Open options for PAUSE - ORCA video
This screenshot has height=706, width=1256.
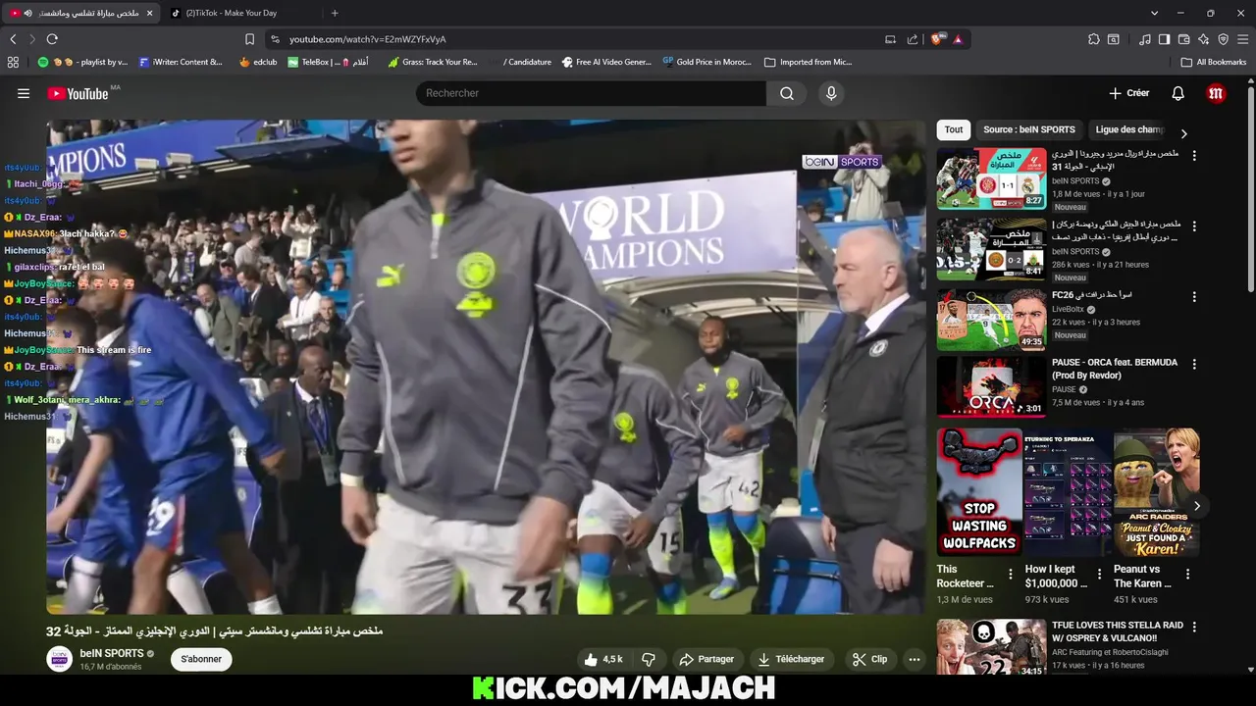click(1194, 364)
